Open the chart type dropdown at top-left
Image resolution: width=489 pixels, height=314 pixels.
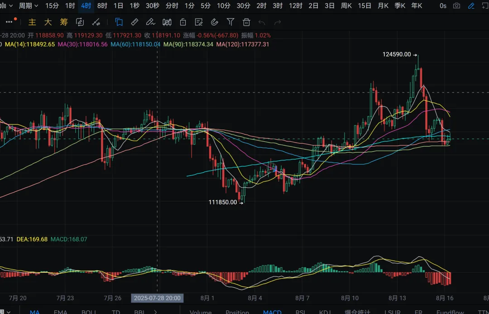tap(6, 5)
